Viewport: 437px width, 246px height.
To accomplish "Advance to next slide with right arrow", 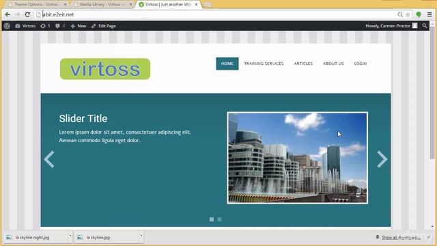I will [382, 159].
